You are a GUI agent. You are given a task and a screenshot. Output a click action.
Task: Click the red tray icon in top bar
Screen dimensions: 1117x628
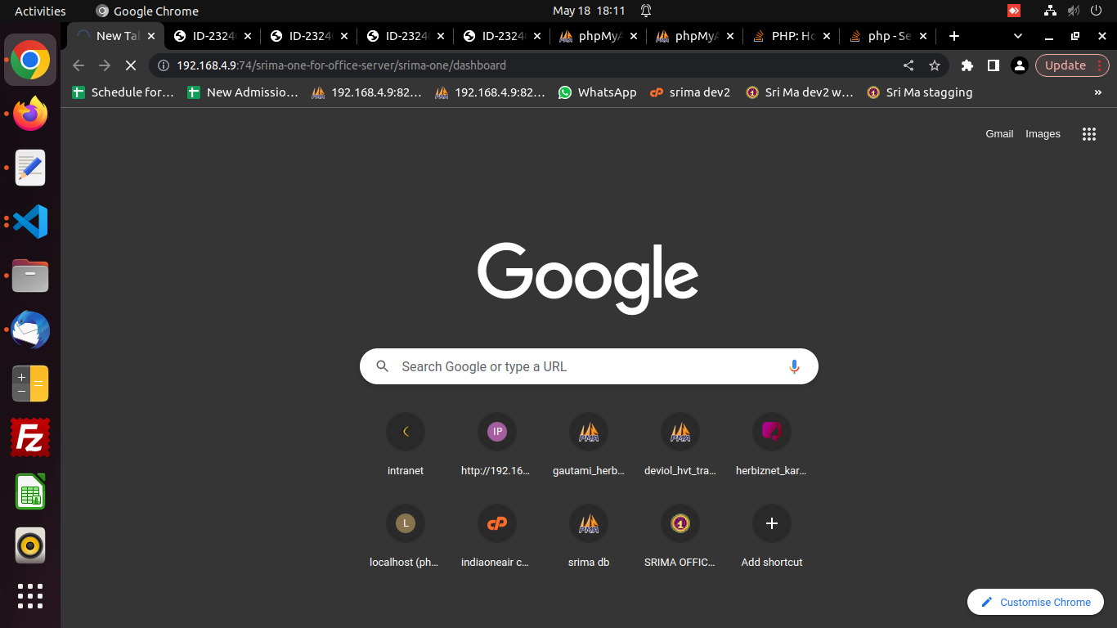(1014, 11)
